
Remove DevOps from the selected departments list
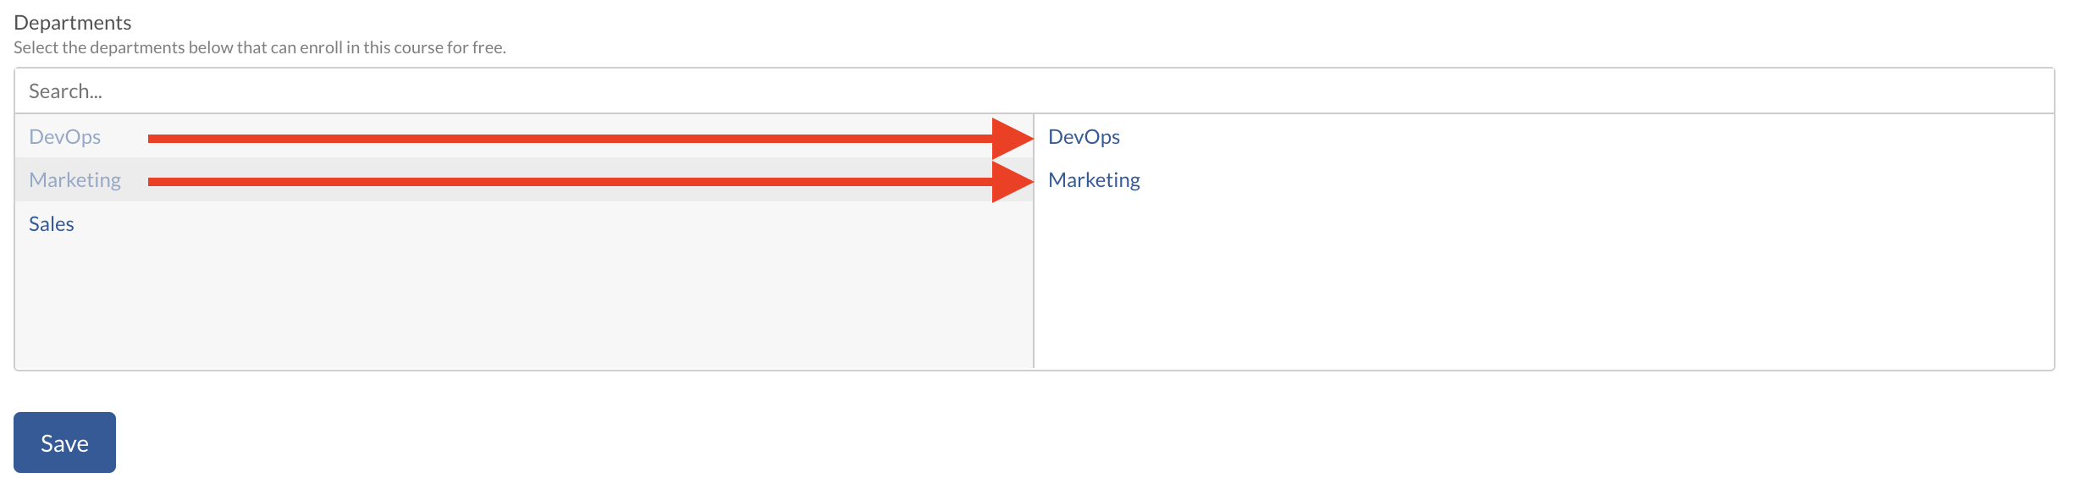(1084, 137)
